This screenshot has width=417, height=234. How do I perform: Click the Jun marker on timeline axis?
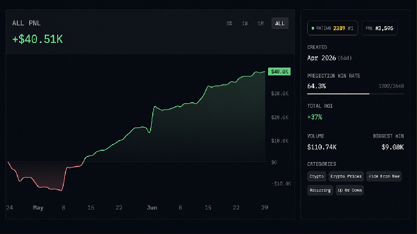point(152,207)
